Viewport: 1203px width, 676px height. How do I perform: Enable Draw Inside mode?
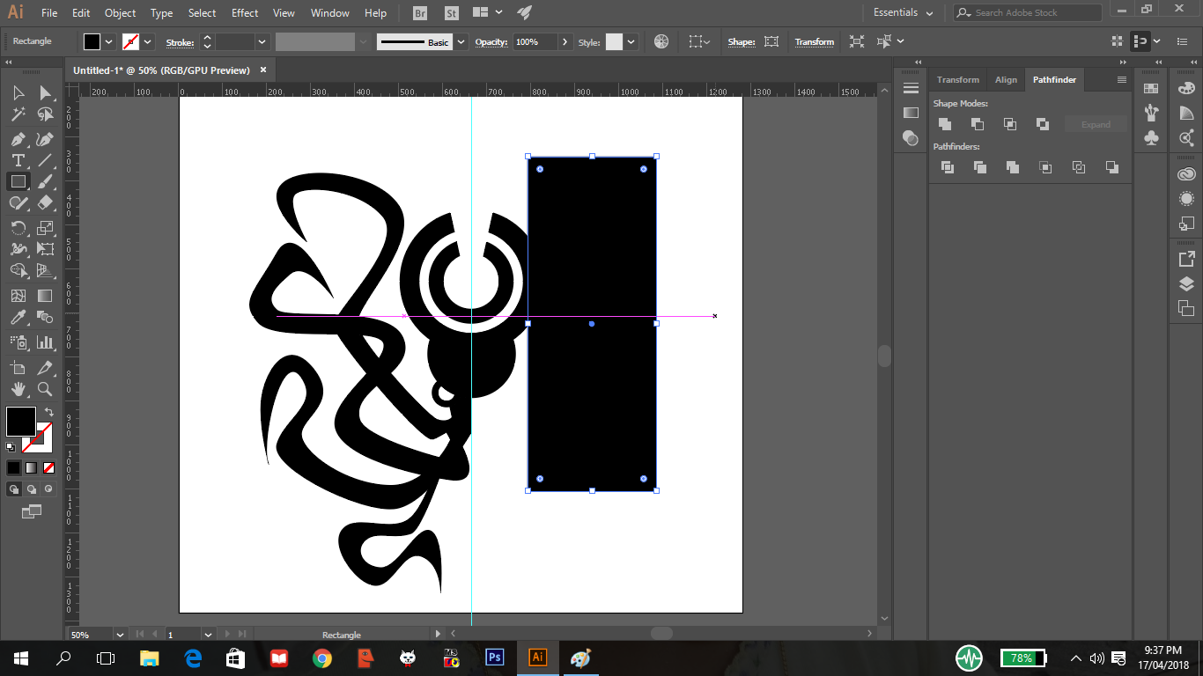point(48,489)
